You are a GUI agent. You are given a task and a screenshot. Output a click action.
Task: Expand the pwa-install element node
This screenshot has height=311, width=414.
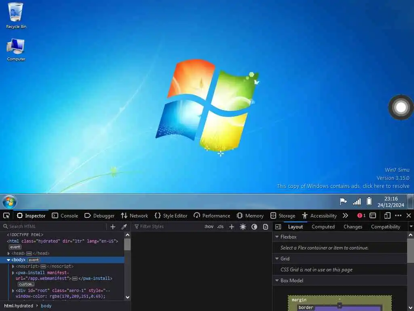coord(13,273)
